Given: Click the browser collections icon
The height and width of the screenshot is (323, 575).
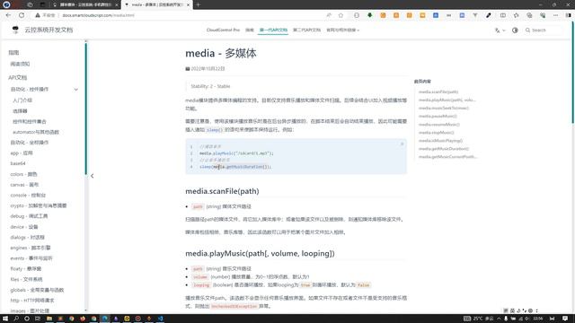Looking at the screenshot, I should point(529,15).
